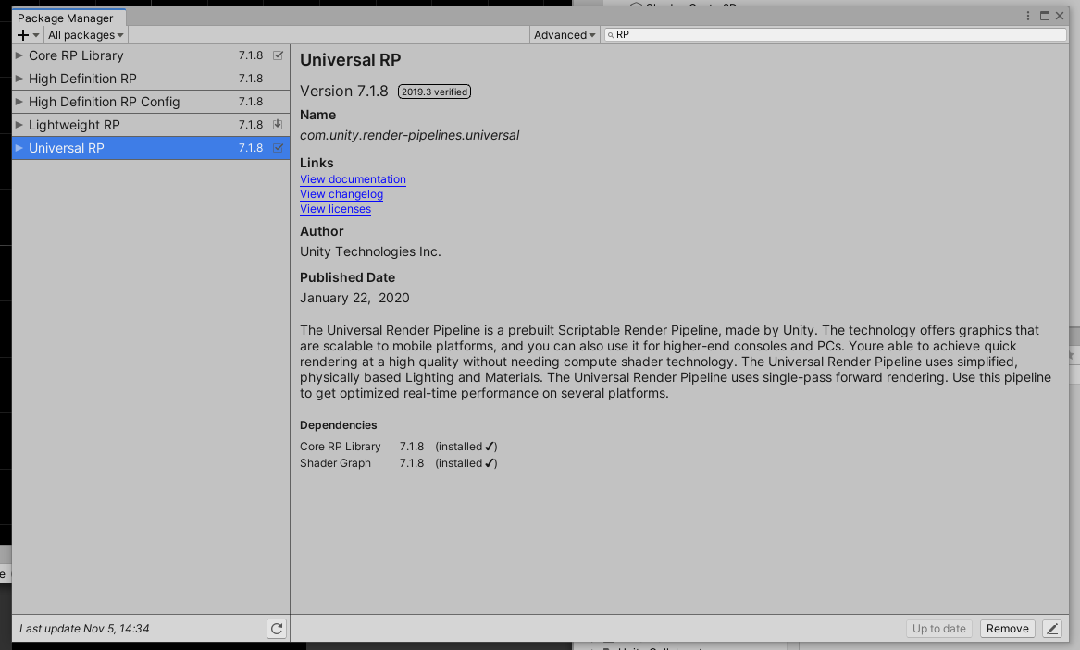Open the View changelog link
The image size is (1080, 650).
pos(341,195)
